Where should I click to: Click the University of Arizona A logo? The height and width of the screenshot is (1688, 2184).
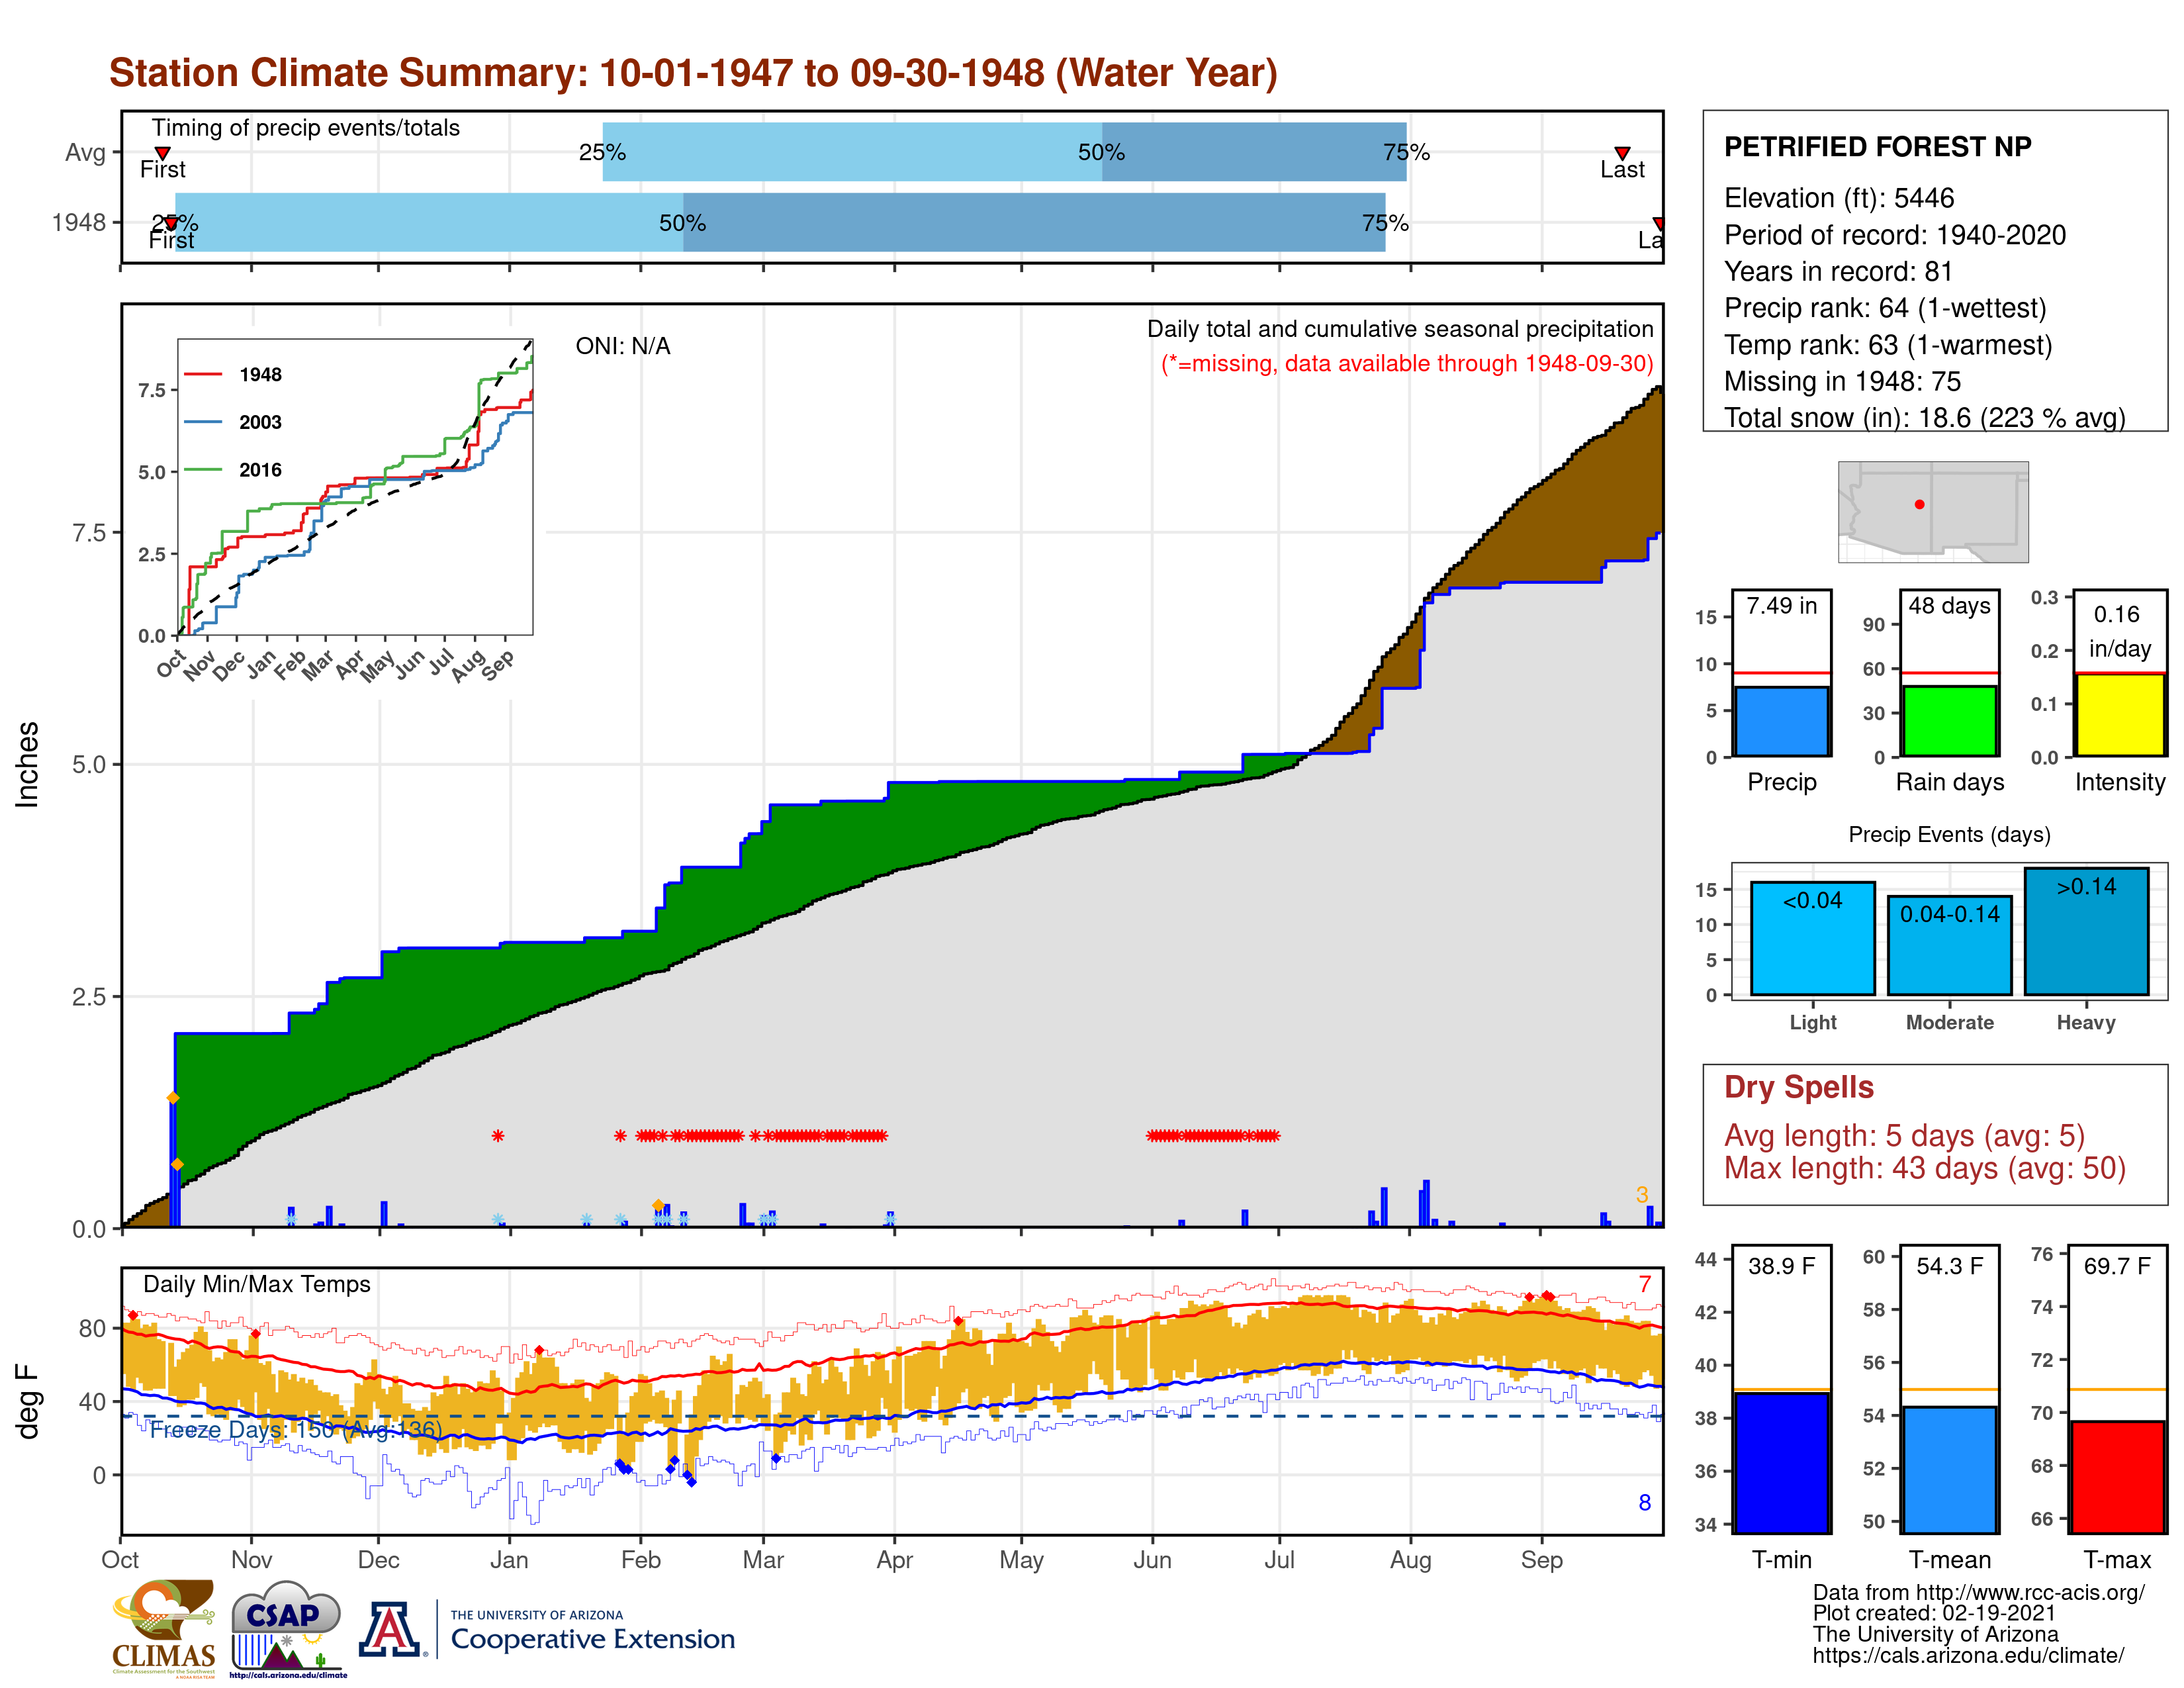coord(391,1629)
